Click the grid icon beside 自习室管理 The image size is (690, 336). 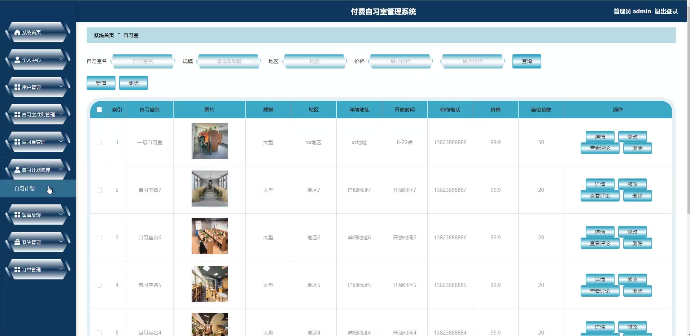point(17,142)
